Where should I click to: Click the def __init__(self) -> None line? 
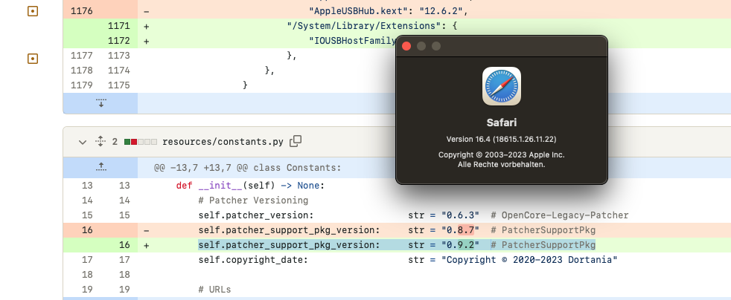tap(250, 186)
